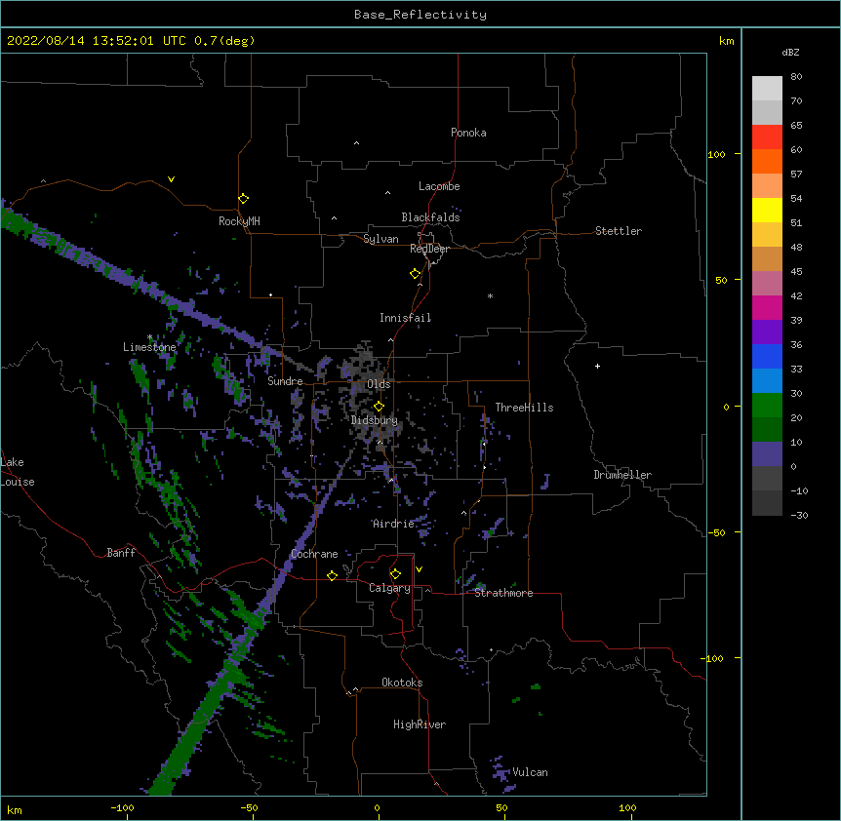Pick the slate blue 10-0 dBZ legend swatch
This screenshot has width=841, height=821.
coord(767,454)
